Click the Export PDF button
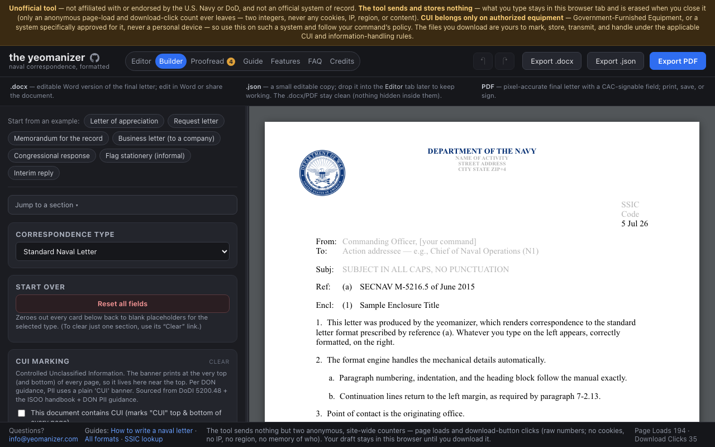 678,61
